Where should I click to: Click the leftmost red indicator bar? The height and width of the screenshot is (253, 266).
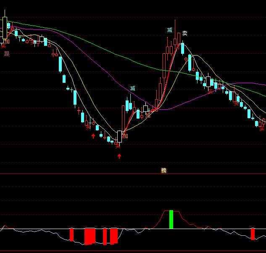point(71,235)
